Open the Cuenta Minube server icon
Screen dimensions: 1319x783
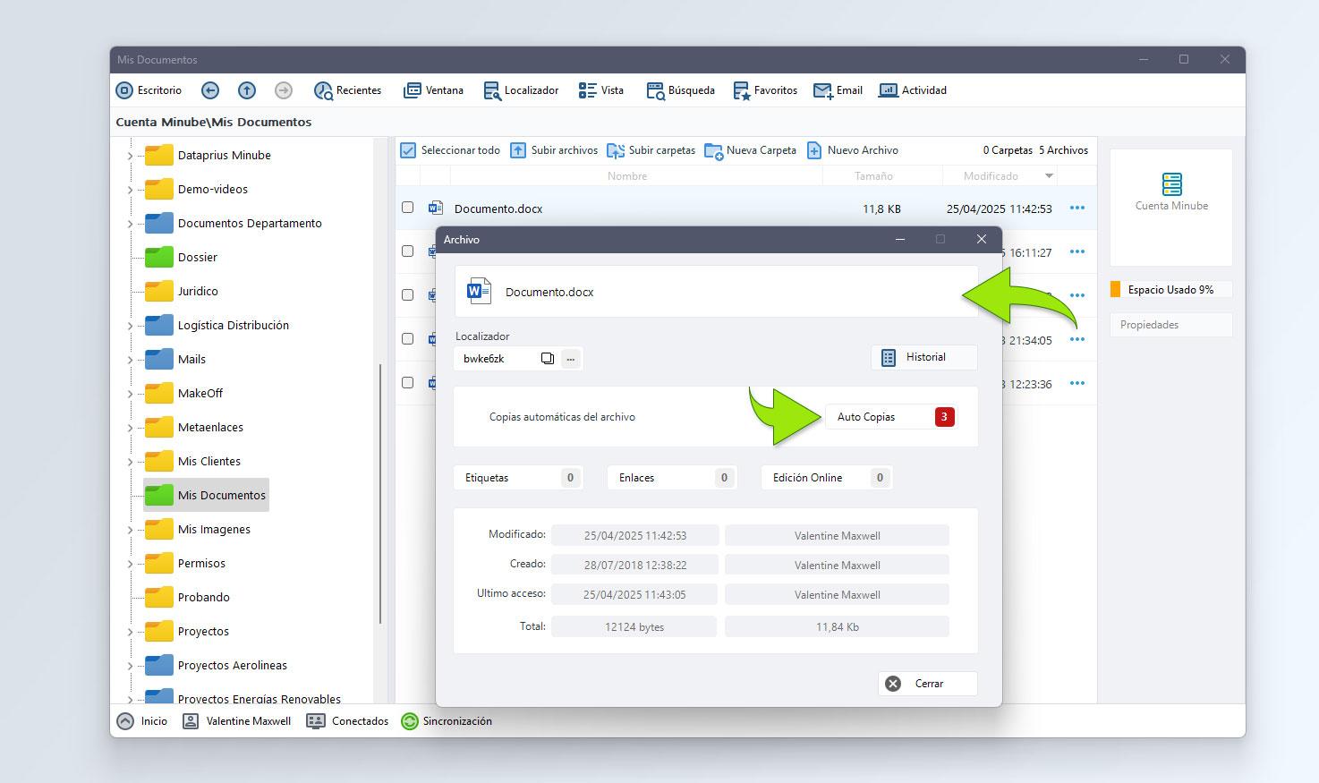(1171, 184)
